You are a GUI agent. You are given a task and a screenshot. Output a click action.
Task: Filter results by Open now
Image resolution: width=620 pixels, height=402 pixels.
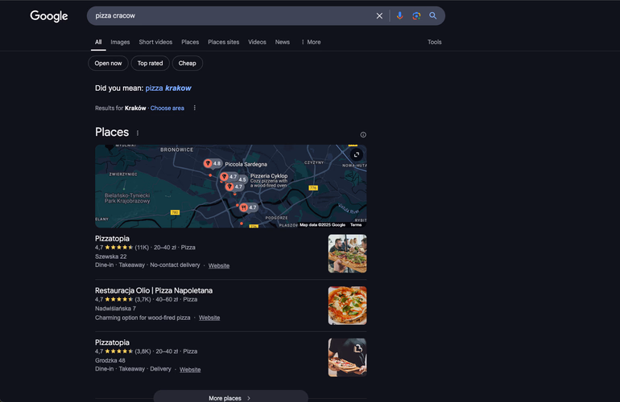108,64
